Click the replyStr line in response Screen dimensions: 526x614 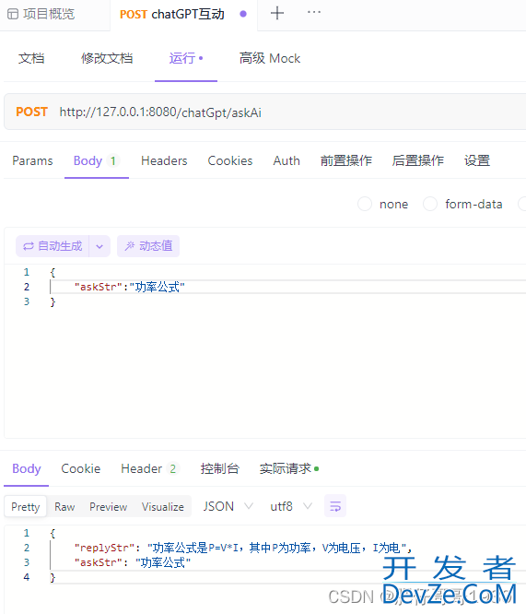click(242, 548)
